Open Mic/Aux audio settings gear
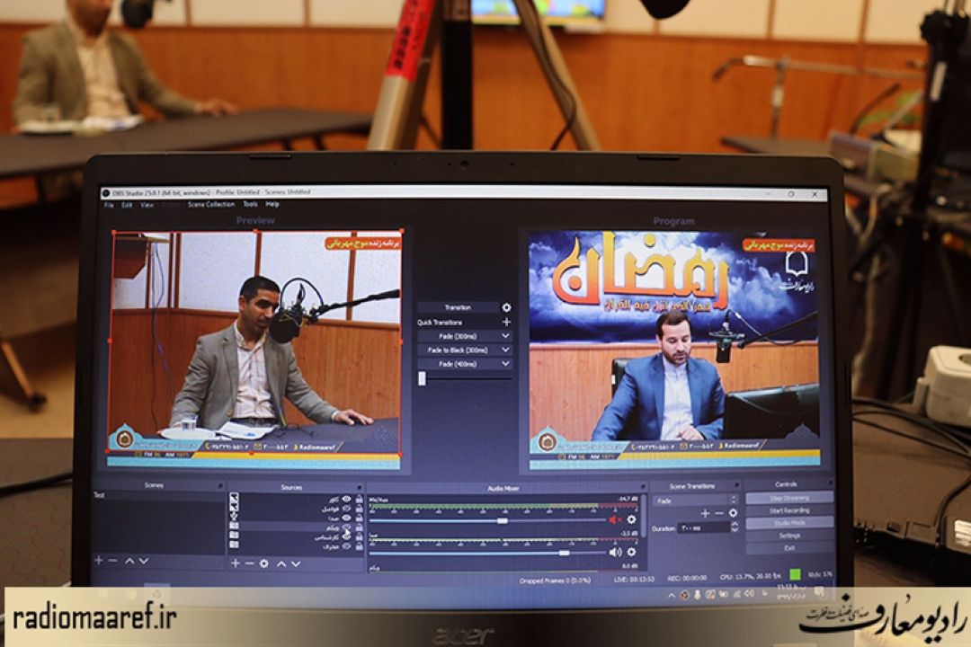Image resolution: width=971 pixels, height=647 pixels. point(631,519)
